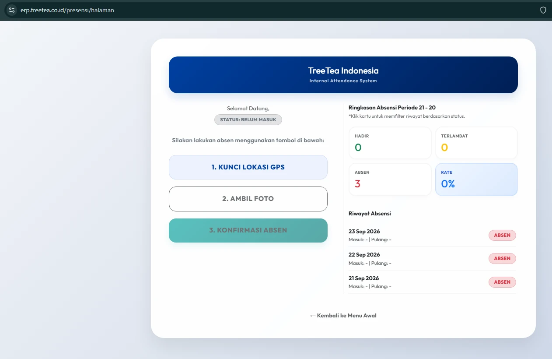Click the STATUS: BELUM MASUK badge
This screenshot has height=359, width=552.
(x=248, y=120)
